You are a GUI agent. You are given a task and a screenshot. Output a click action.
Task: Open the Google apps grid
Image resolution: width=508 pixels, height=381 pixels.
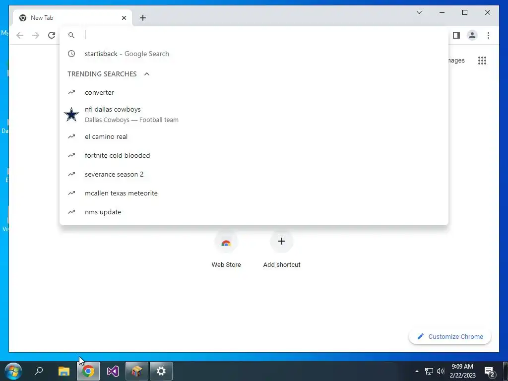click(x=482, y=60)
